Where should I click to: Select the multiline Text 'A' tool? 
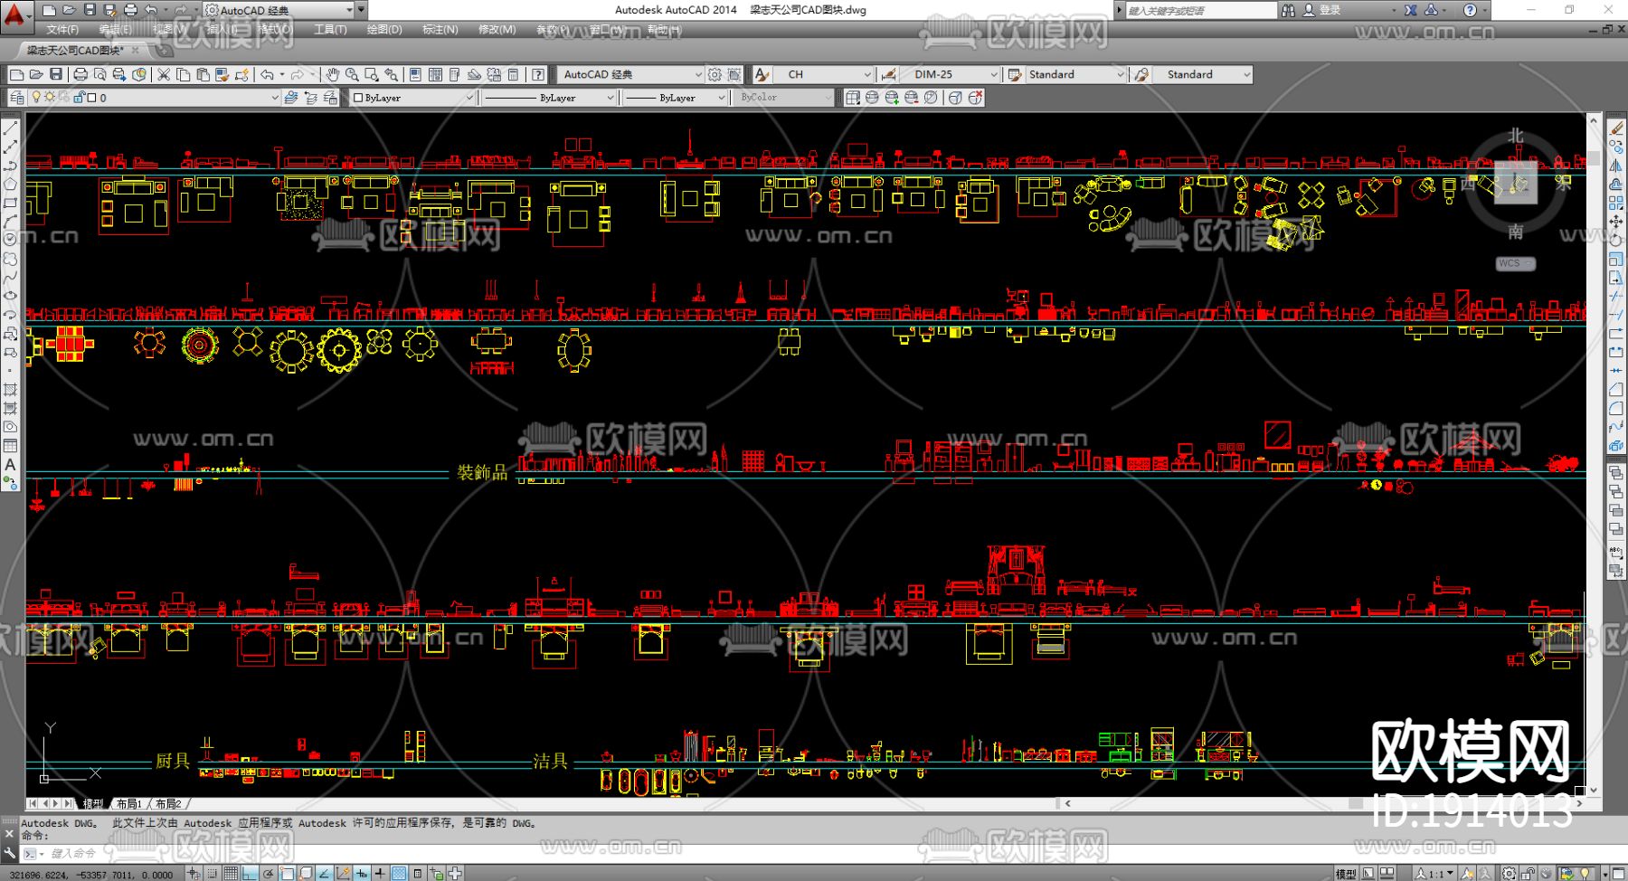click(x=10, y=465)
